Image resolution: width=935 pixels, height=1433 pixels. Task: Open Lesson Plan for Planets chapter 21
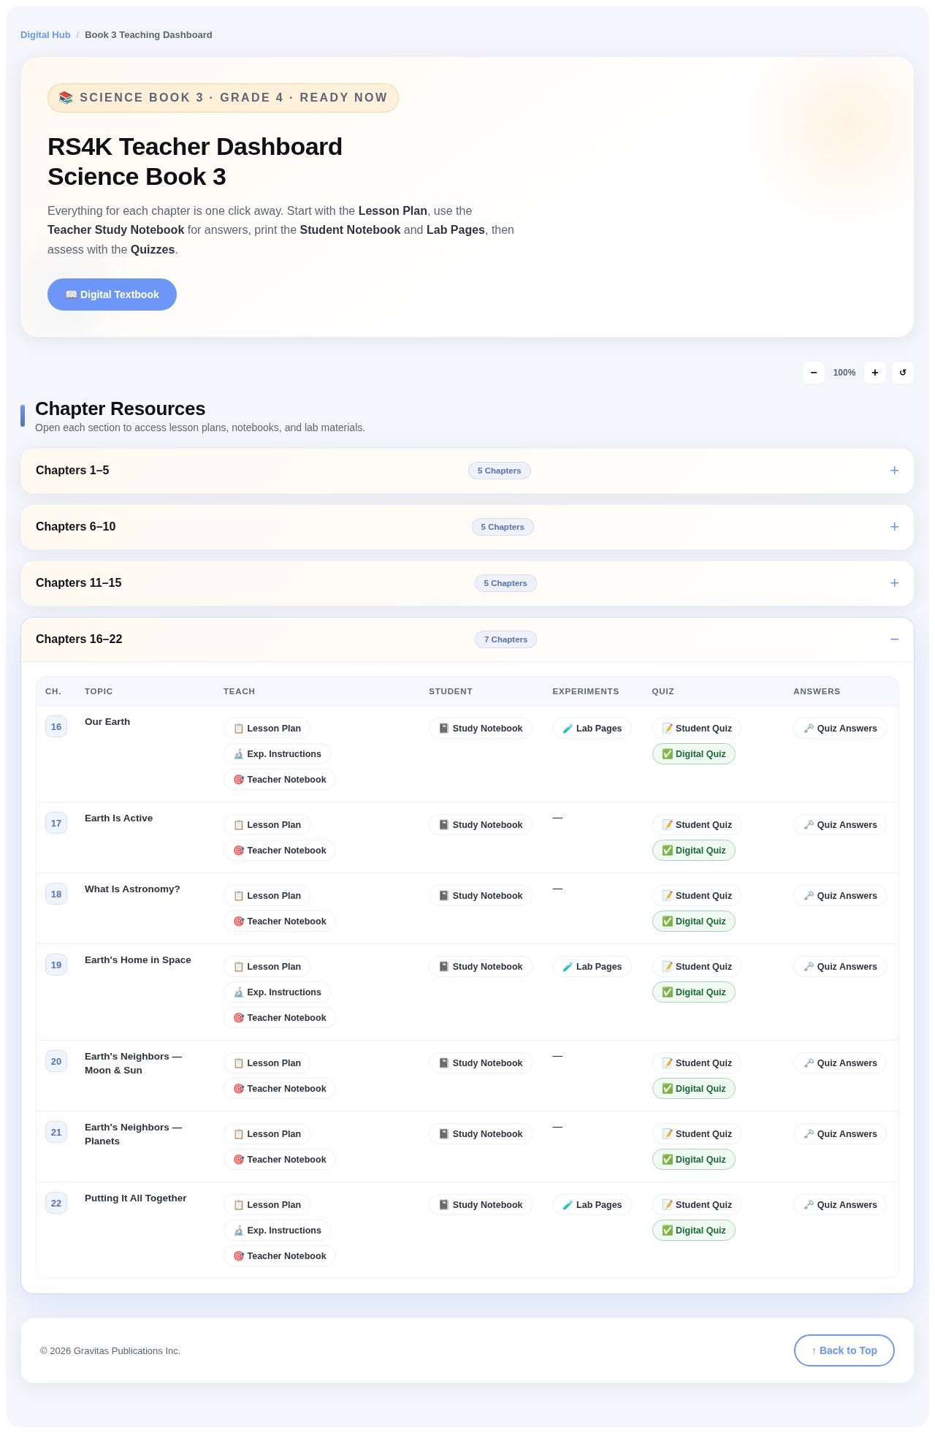(x=267, y=1134)
